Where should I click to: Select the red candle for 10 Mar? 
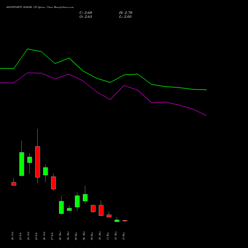tap(101, 210)
